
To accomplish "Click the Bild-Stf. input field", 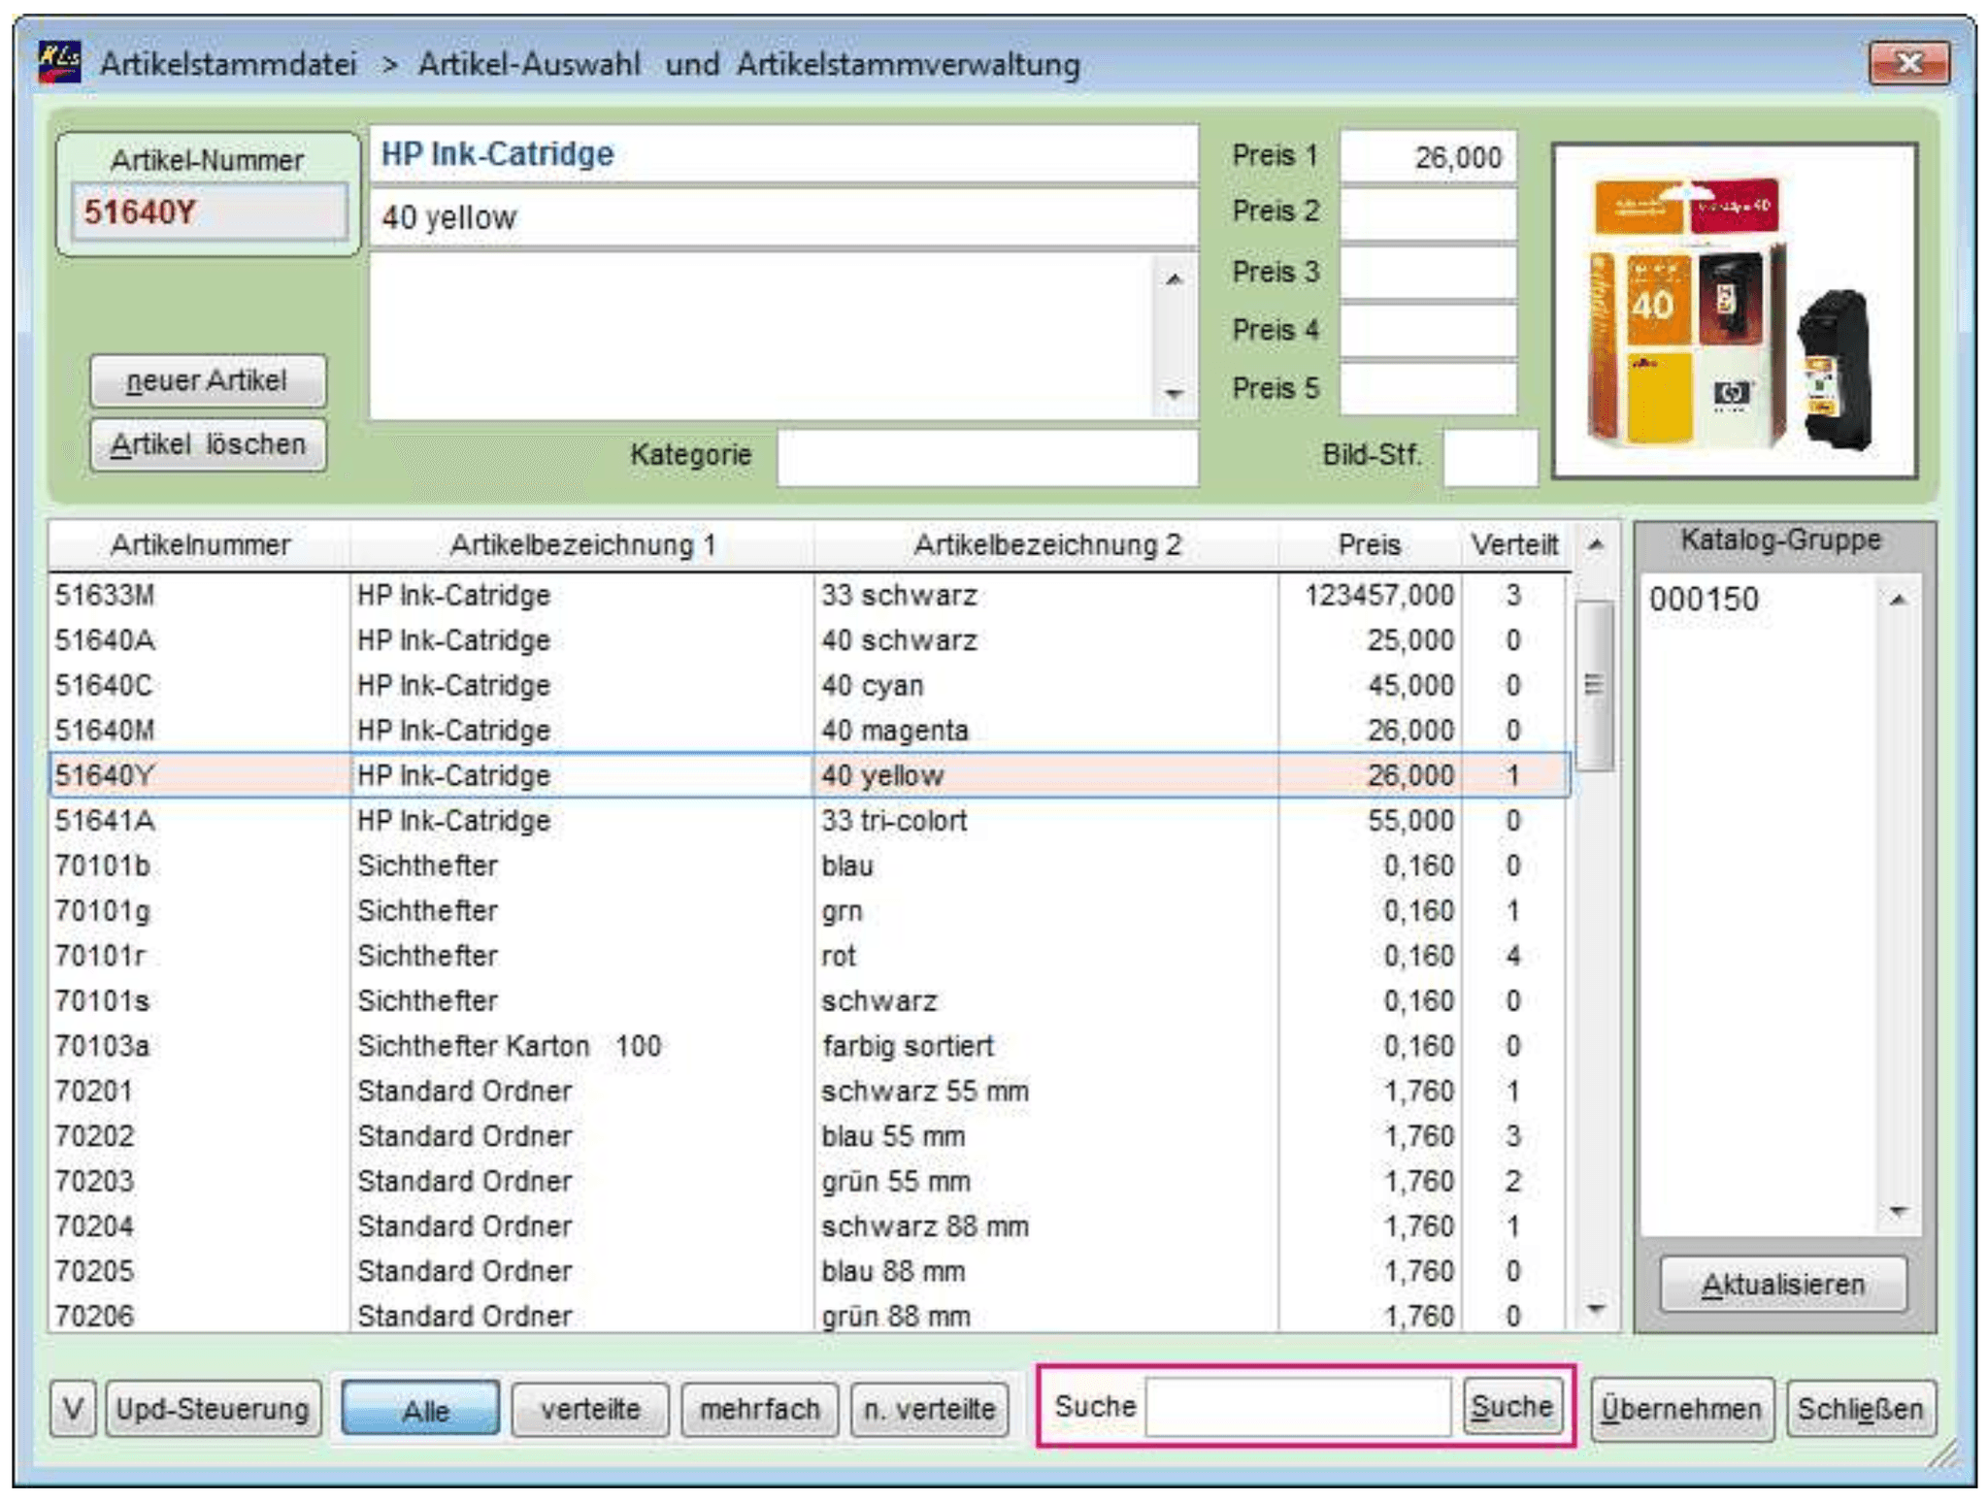I will (x=1489, y=456).
